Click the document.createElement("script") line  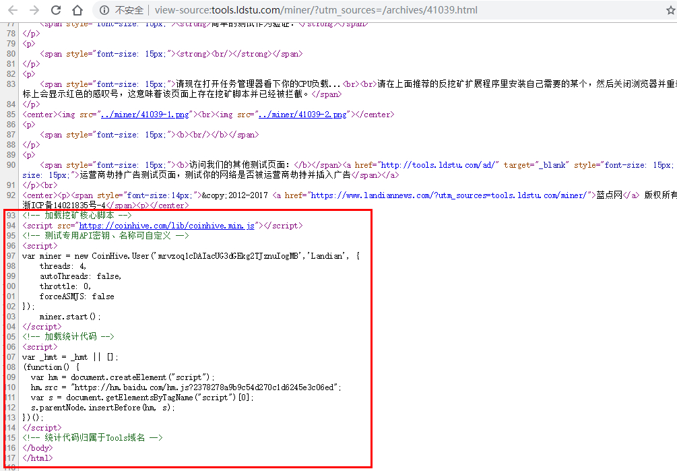pos(123,377)
